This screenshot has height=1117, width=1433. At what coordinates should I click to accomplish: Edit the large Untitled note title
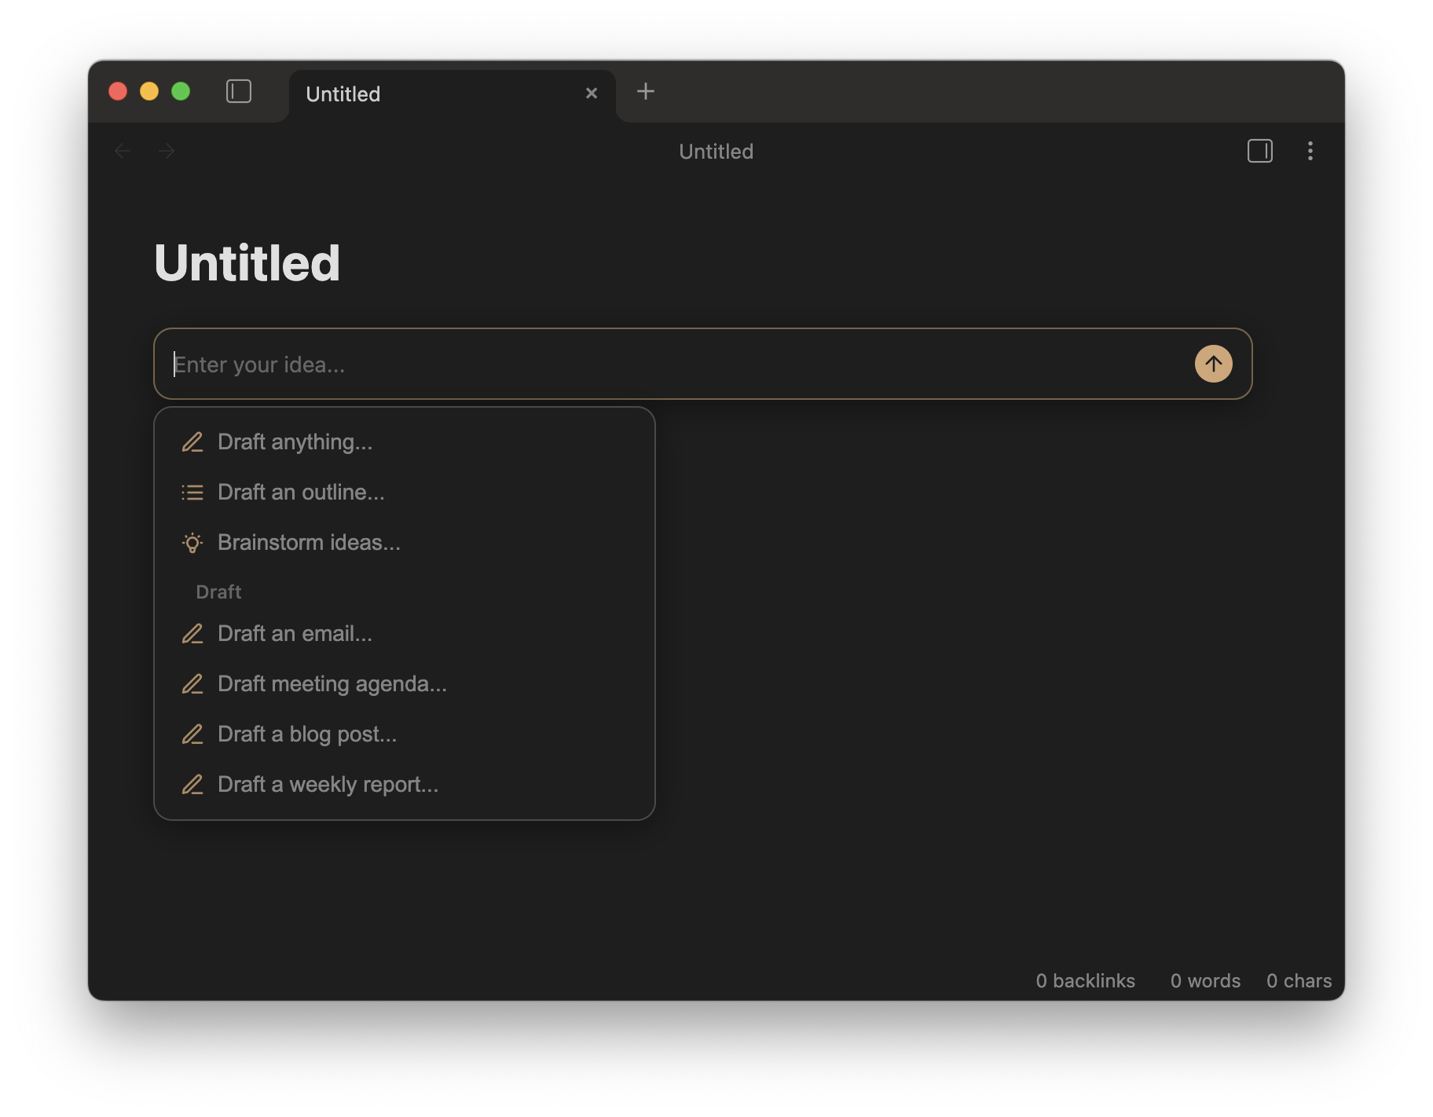point(247,263)
